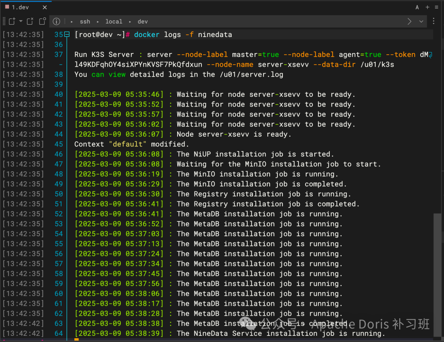Open the session info icon

pyautogui.click(x=56, y=21)
